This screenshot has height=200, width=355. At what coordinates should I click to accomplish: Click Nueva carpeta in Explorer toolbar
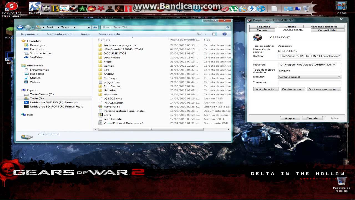coord(109,34)
